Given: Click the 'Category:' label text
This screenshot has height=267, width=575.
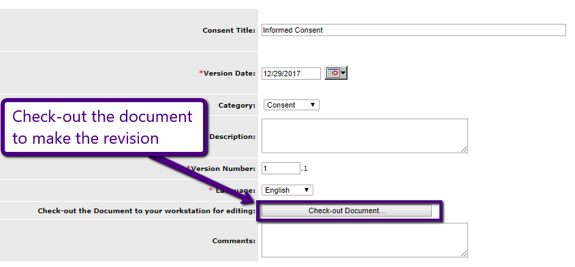Looking at the screenshot, I should click(x=237, y=106).
